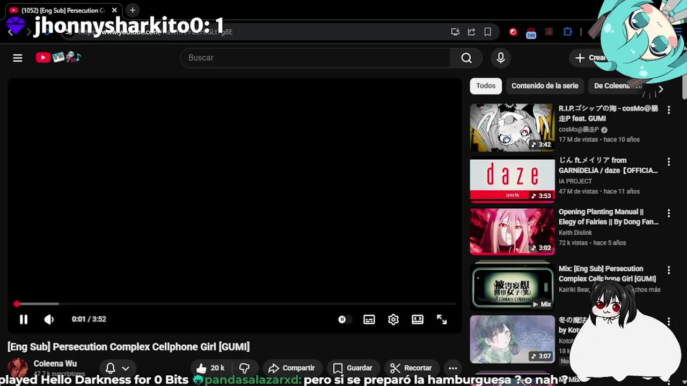The width and height of the screenshot is (687, 386).
Task: Pause the video
Action: 24,320
